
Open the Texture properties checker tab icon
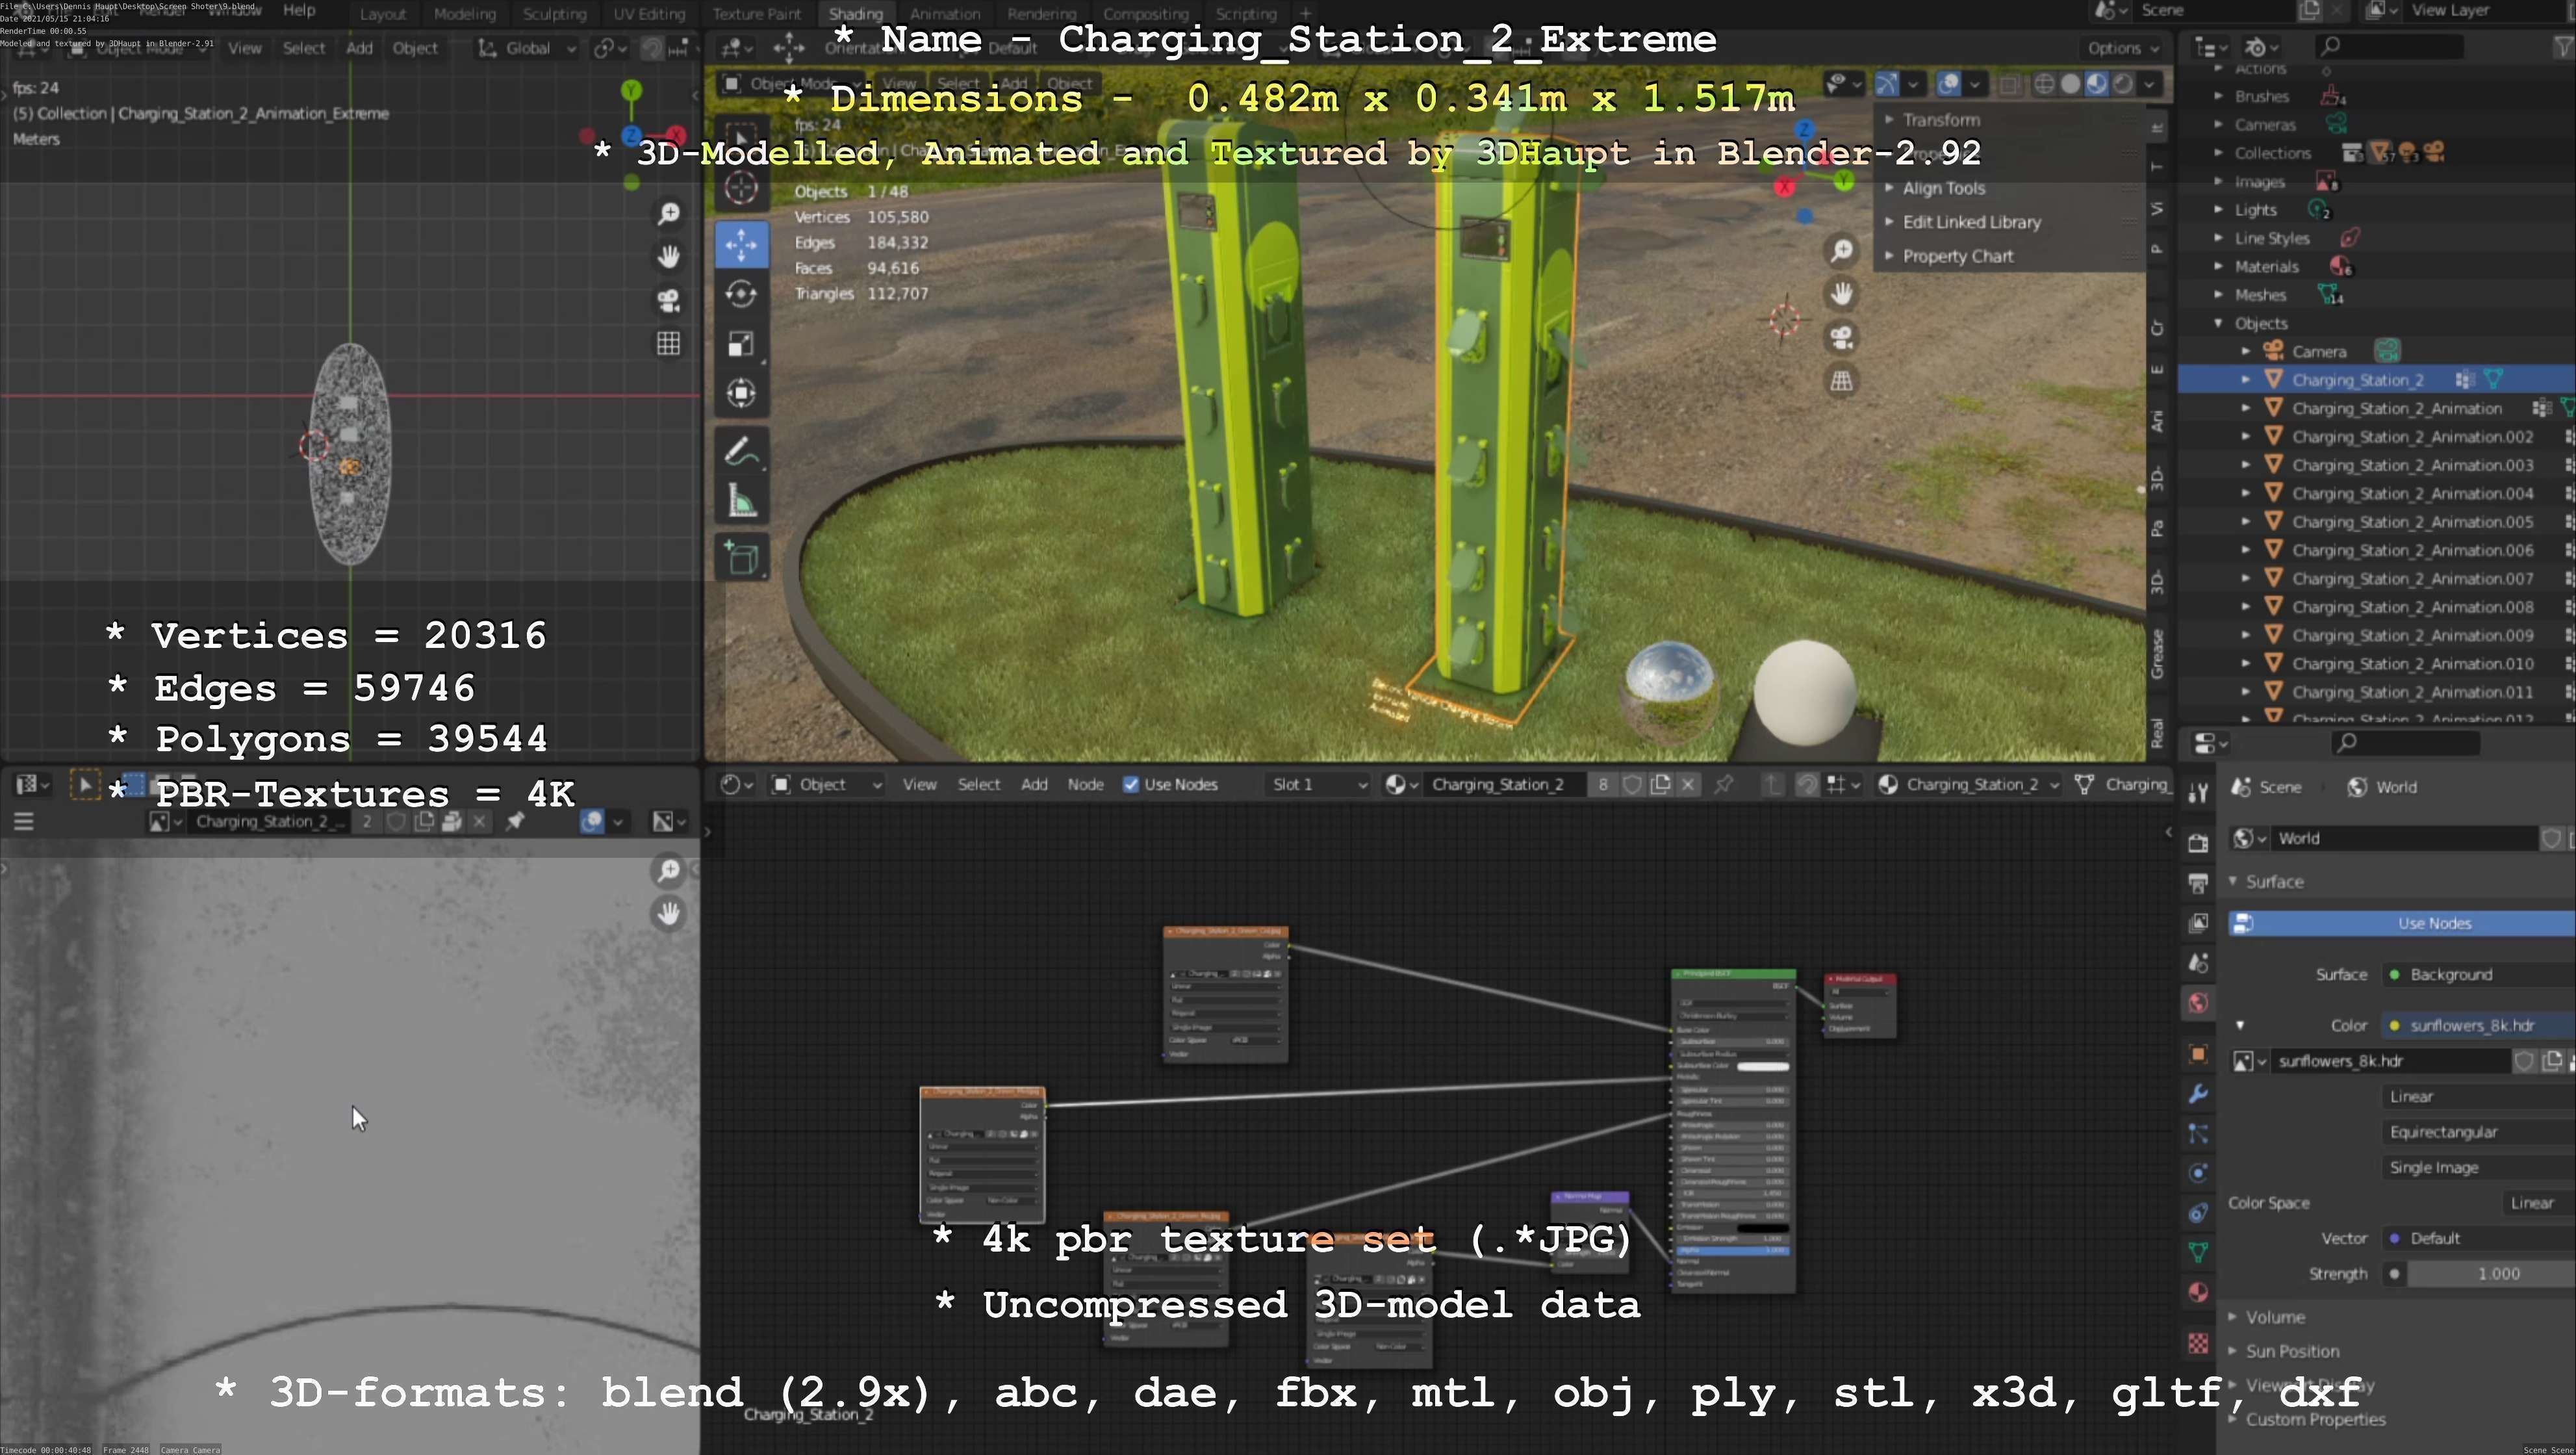(x=2198, y=1343)
